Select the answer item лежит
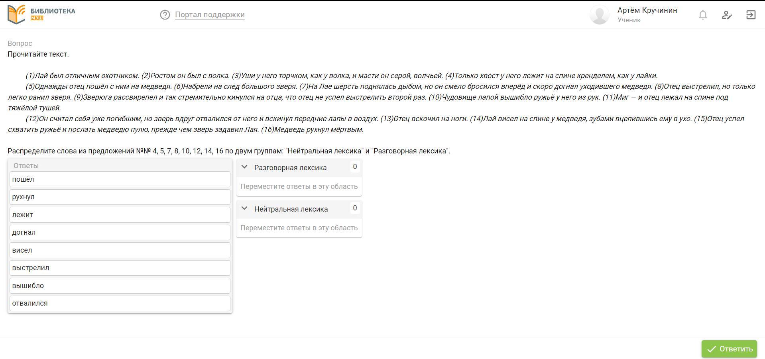The width and height of the screenshot is (765, 359). [120, 215]
